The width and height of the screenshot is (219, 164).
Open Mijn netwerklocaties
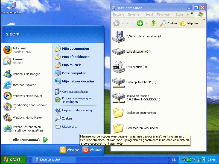click(75, 81)
